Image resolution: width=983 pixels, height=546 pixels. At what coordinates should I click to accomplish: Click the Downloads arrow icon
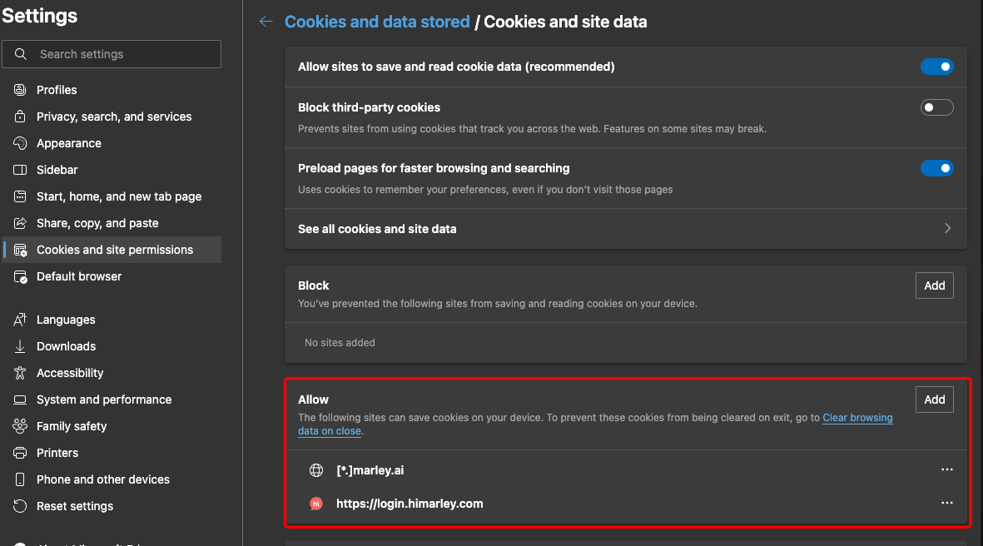[x=21, y=346]
